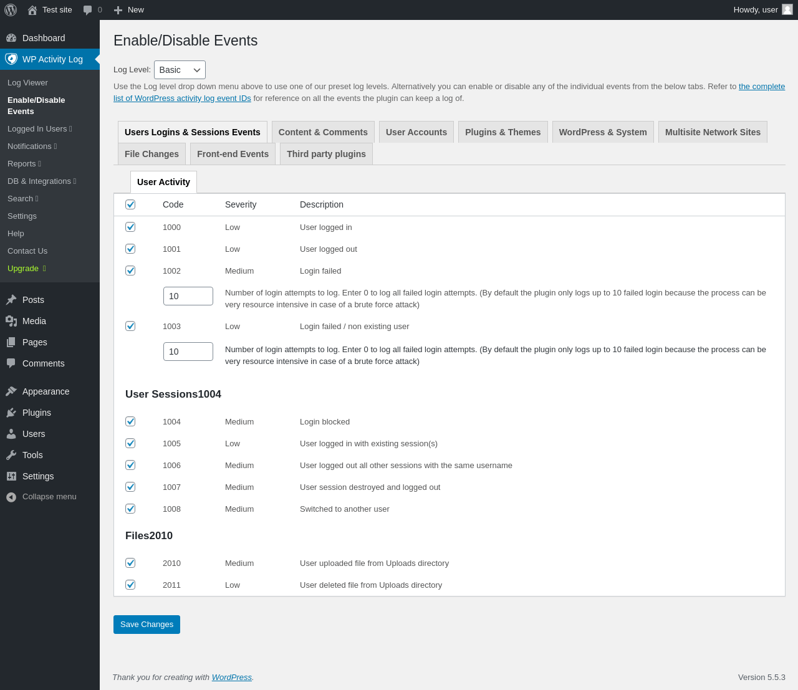Click the New plus icon
The width and height of the screenshot is (798, 690).
click(118, 10)
